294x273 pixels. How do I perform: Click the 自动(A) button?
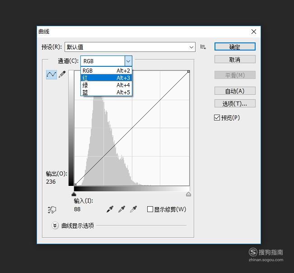235,91
